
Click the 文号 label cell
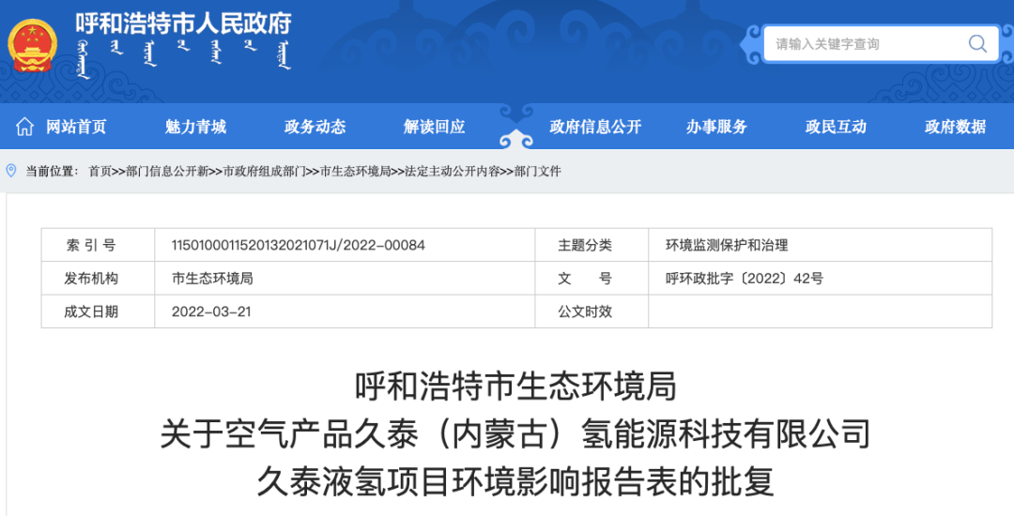[591, 279]
